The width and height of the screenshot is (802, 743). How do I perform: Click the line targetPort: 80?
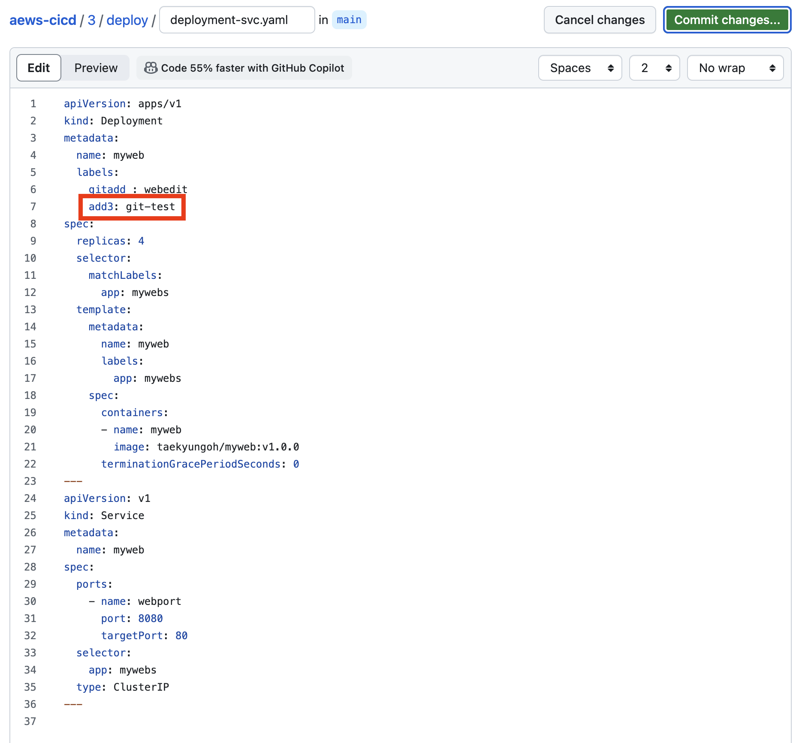[145, 636]
